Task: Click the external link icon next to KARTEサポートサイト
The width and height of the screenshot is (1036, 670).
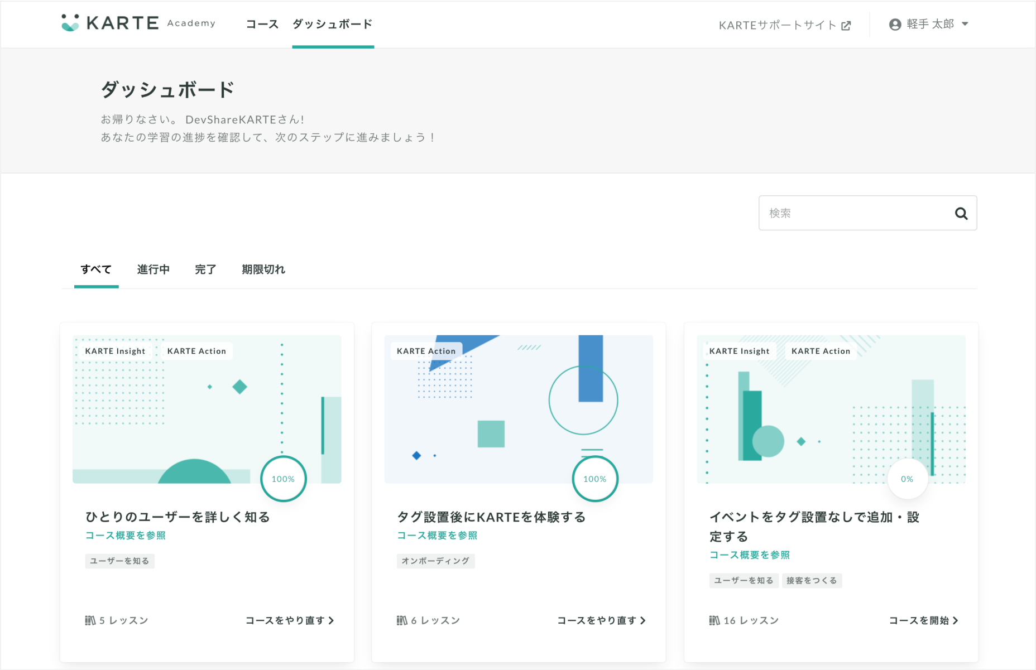Action: 846,25
